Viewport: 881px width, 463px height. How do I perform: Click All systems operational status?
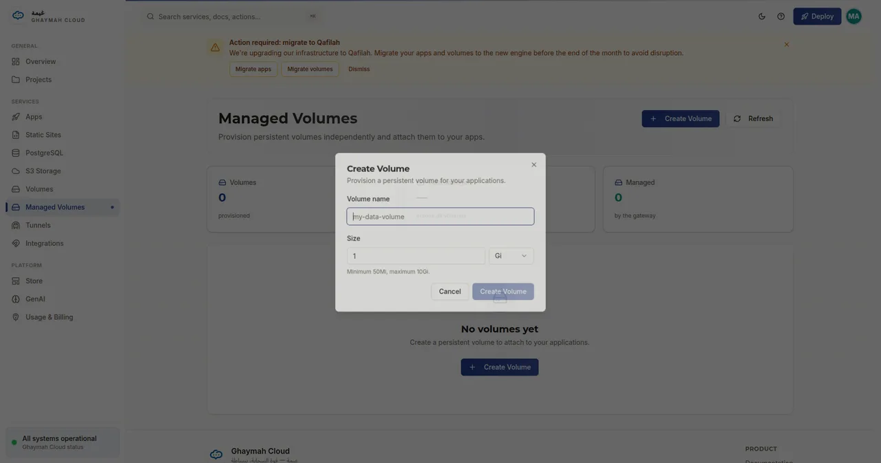coord(63,442)
